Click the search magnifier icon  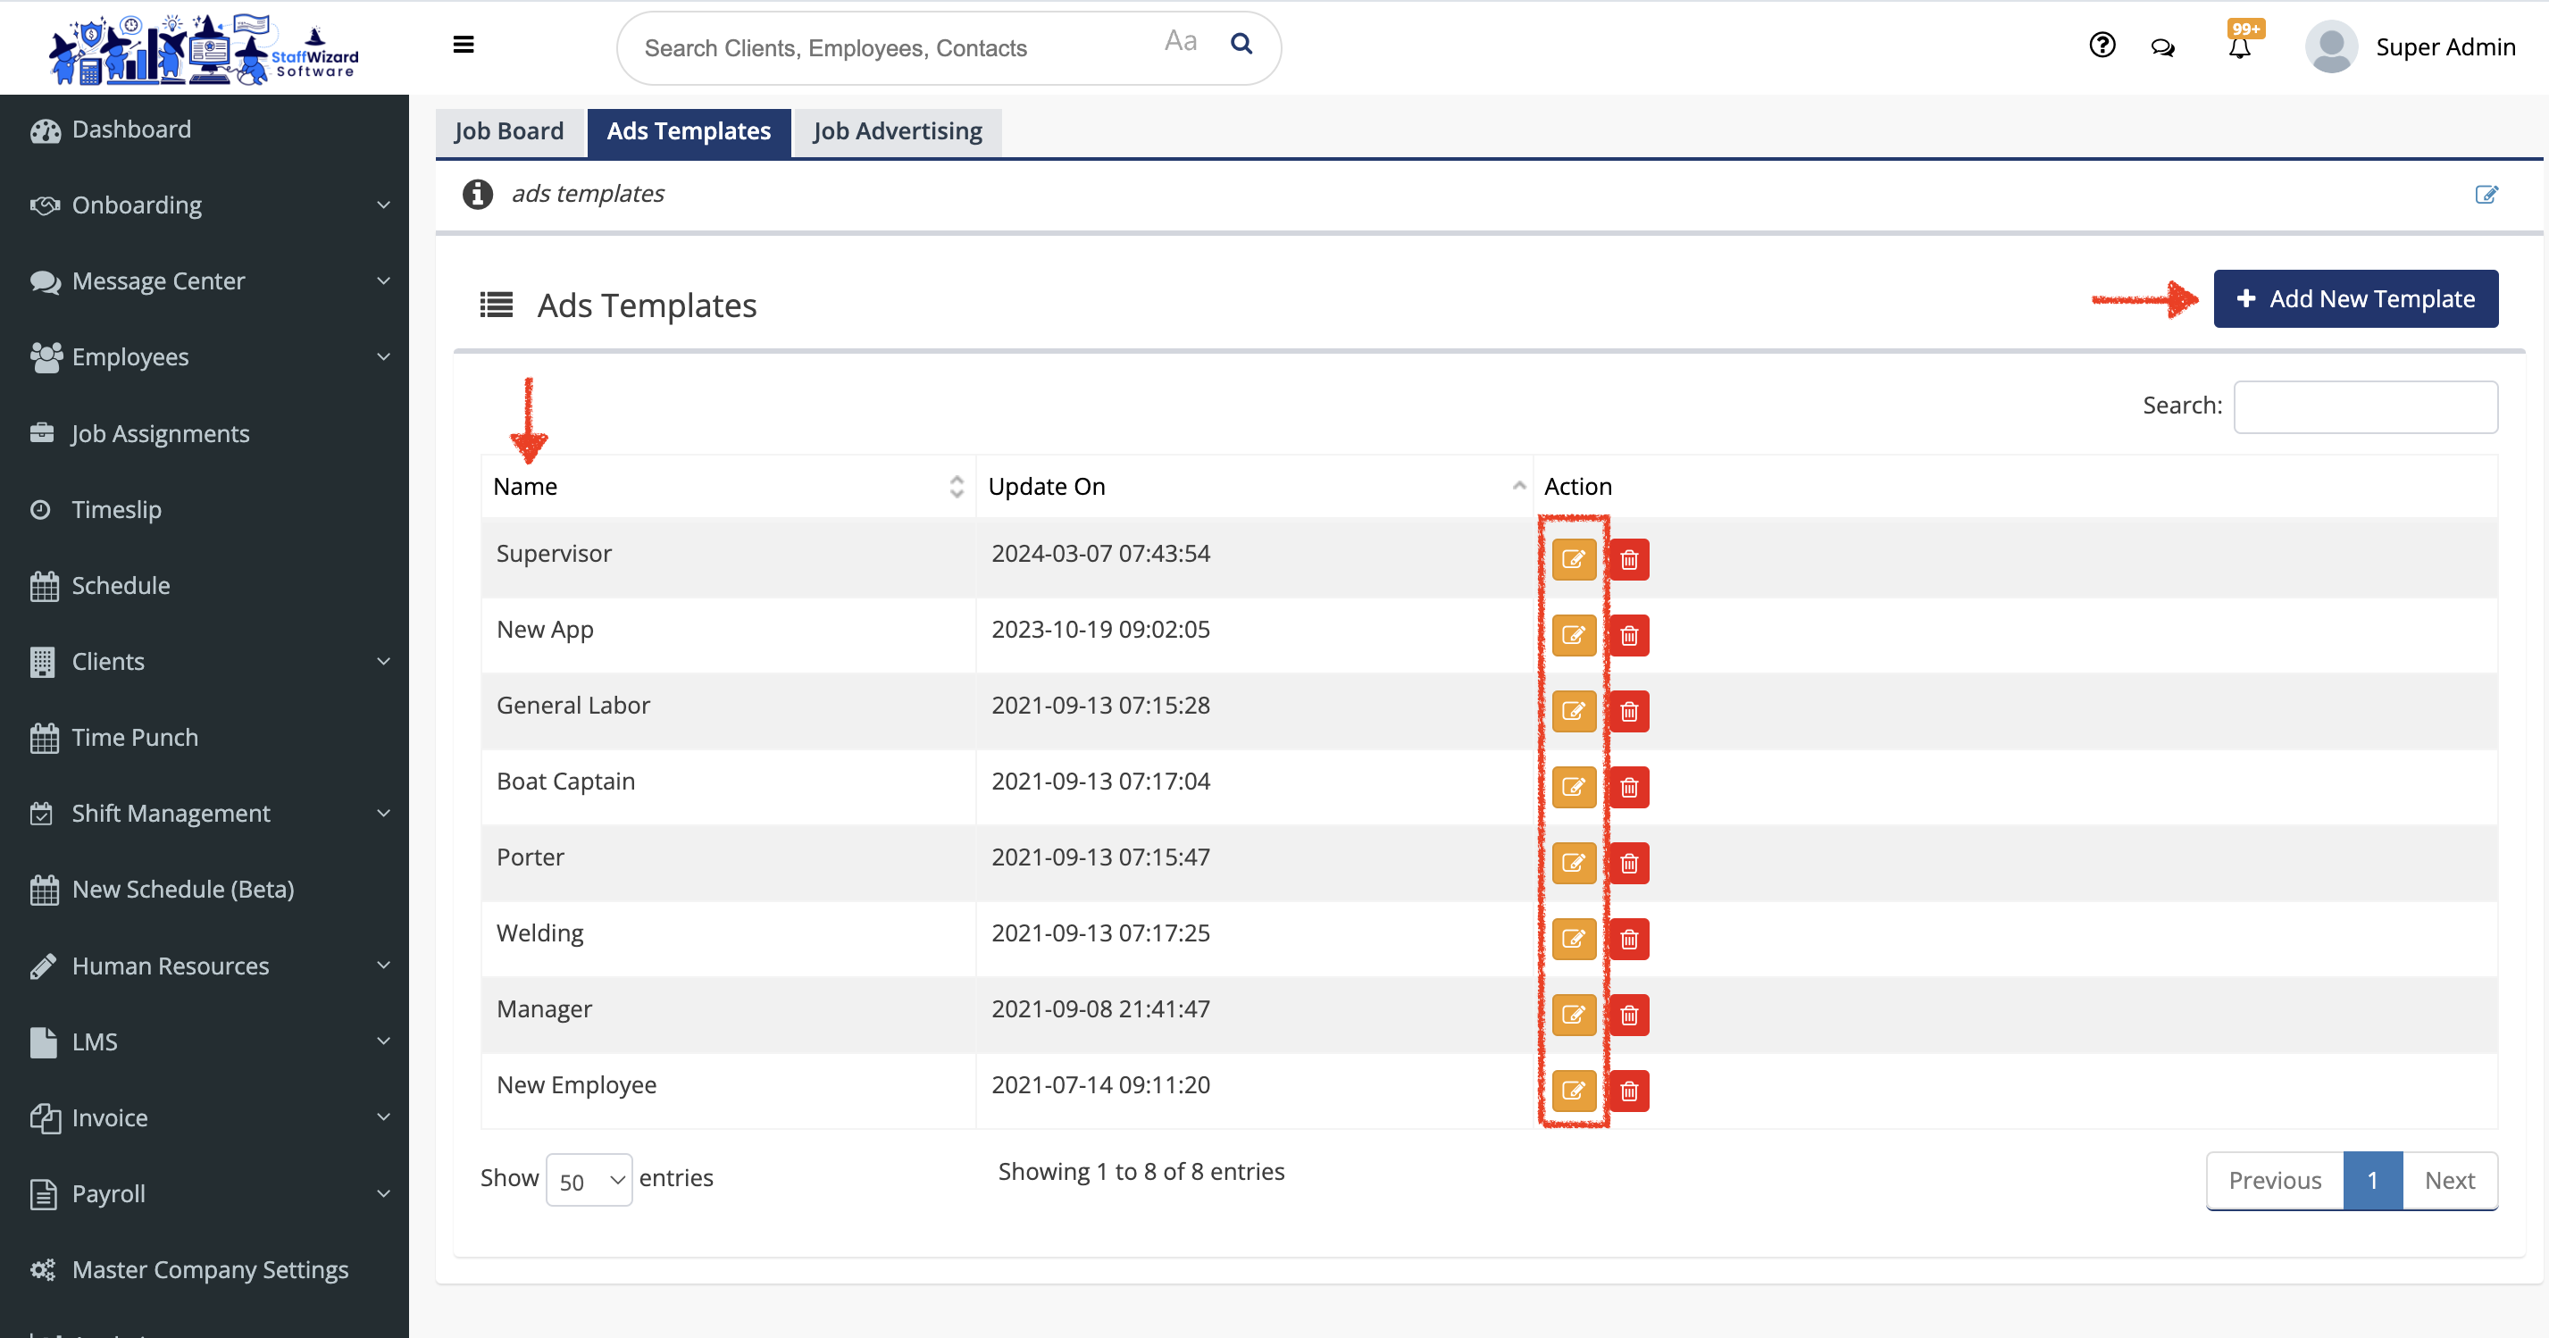pos(1241,44)
